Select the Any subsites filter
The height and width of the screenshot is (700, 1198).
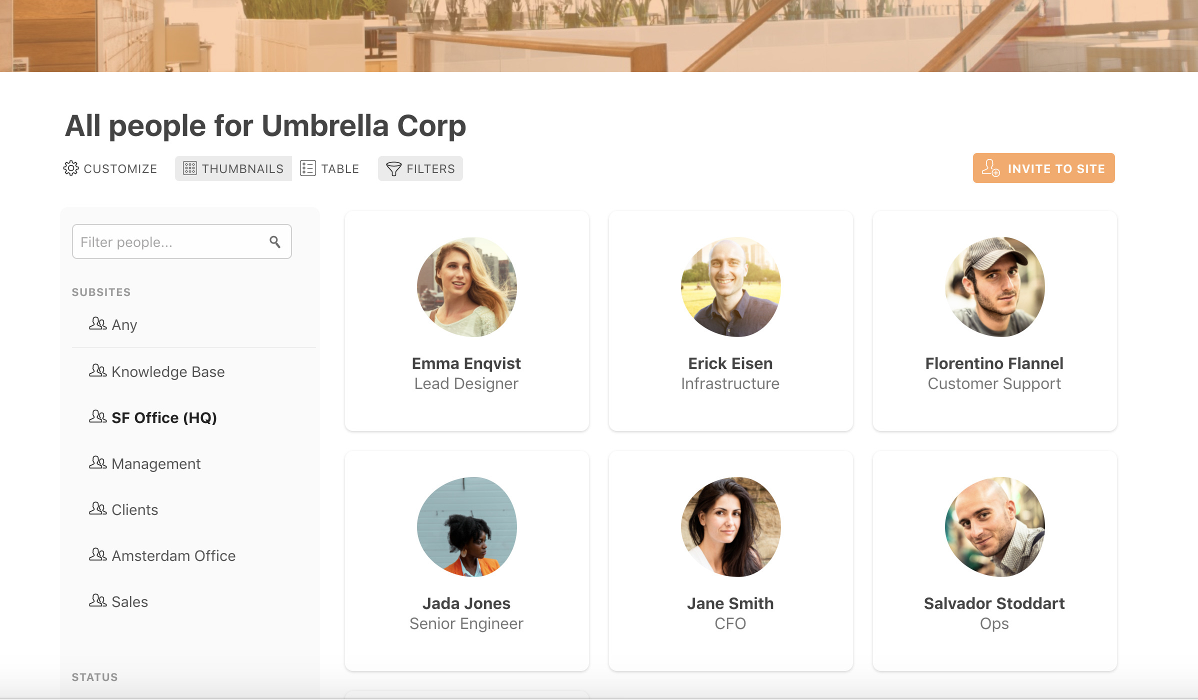click(x=124, y=325)
